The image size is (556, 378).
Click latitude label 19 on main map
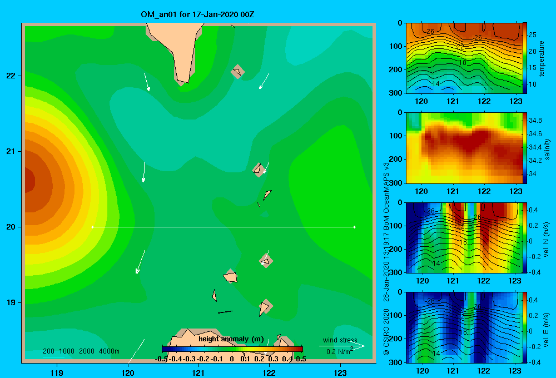click(x=11, y=302)
